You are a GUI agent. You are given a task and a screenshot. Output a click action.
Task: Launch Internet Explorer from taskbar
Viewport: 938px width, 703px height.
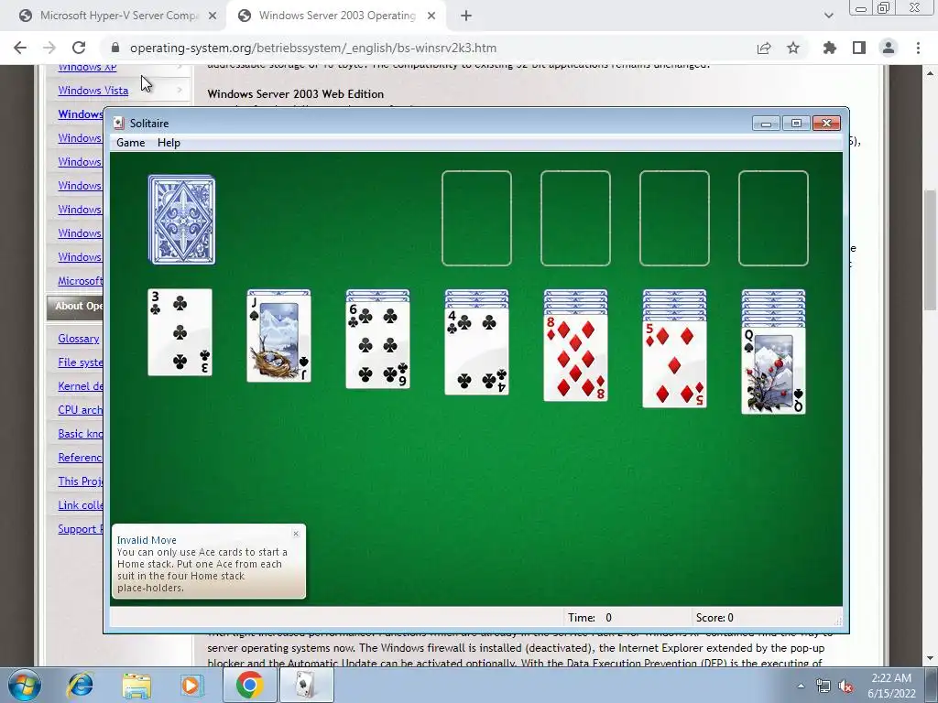81,685
